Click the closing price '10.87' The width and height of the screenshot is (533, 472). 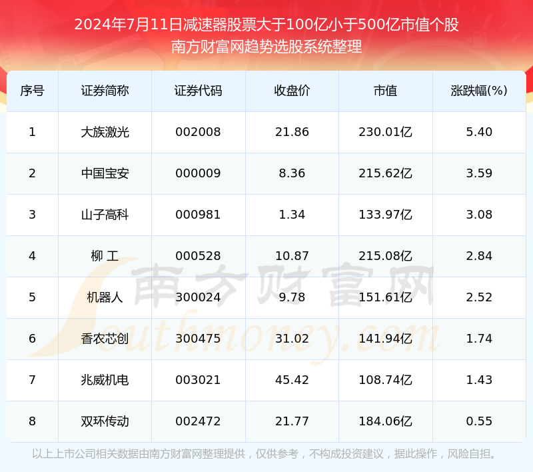pyautogui.click(x=292, y=256)
